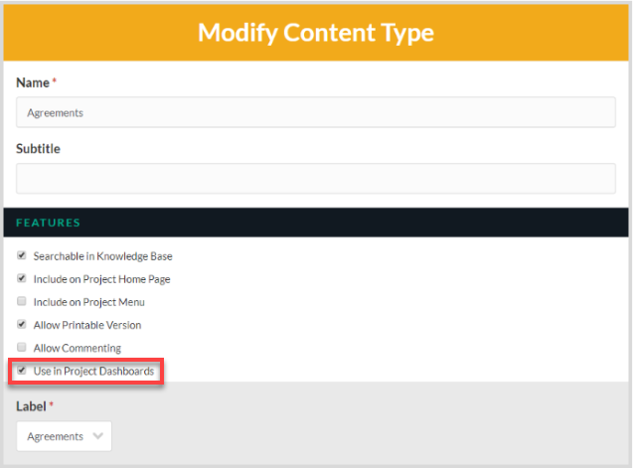Viewport: 633px width, 468px height.
Task: Click the Use in Project Dashboards label text
Action: coord(93,371)
